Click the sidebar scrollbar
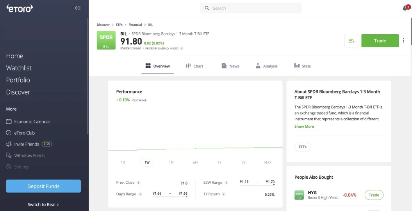The width and height of the screenshot is (412, 211). point(87,76)
